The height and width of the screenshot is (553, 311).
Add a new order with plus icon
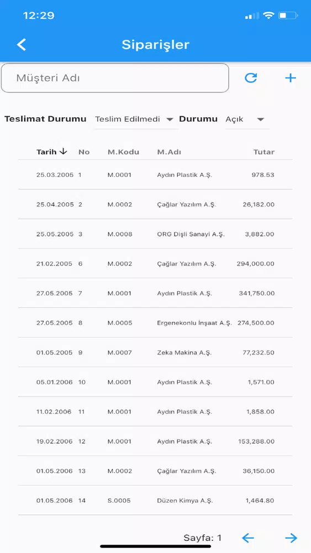291,78
